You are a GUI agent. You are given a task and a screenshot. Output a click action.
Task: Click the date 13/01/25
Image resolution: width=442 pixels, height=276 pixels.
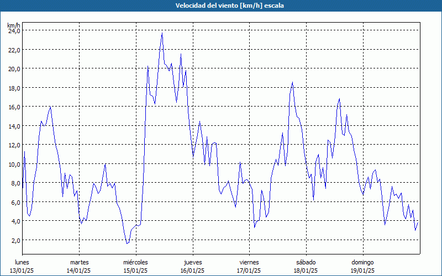tap(22, 270)
